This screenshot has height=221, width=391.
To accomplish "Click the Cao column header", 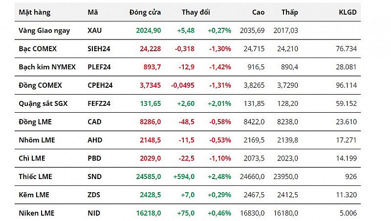I will [258, 12].
